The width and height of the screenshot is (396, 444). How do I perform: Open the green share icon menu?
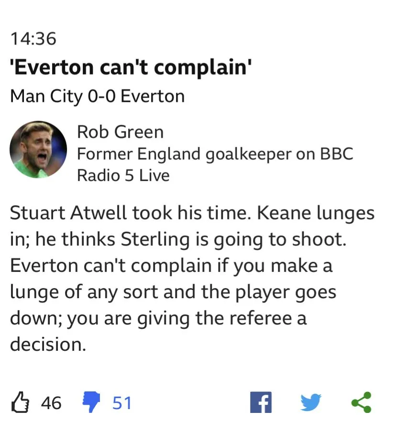point(361,402)
